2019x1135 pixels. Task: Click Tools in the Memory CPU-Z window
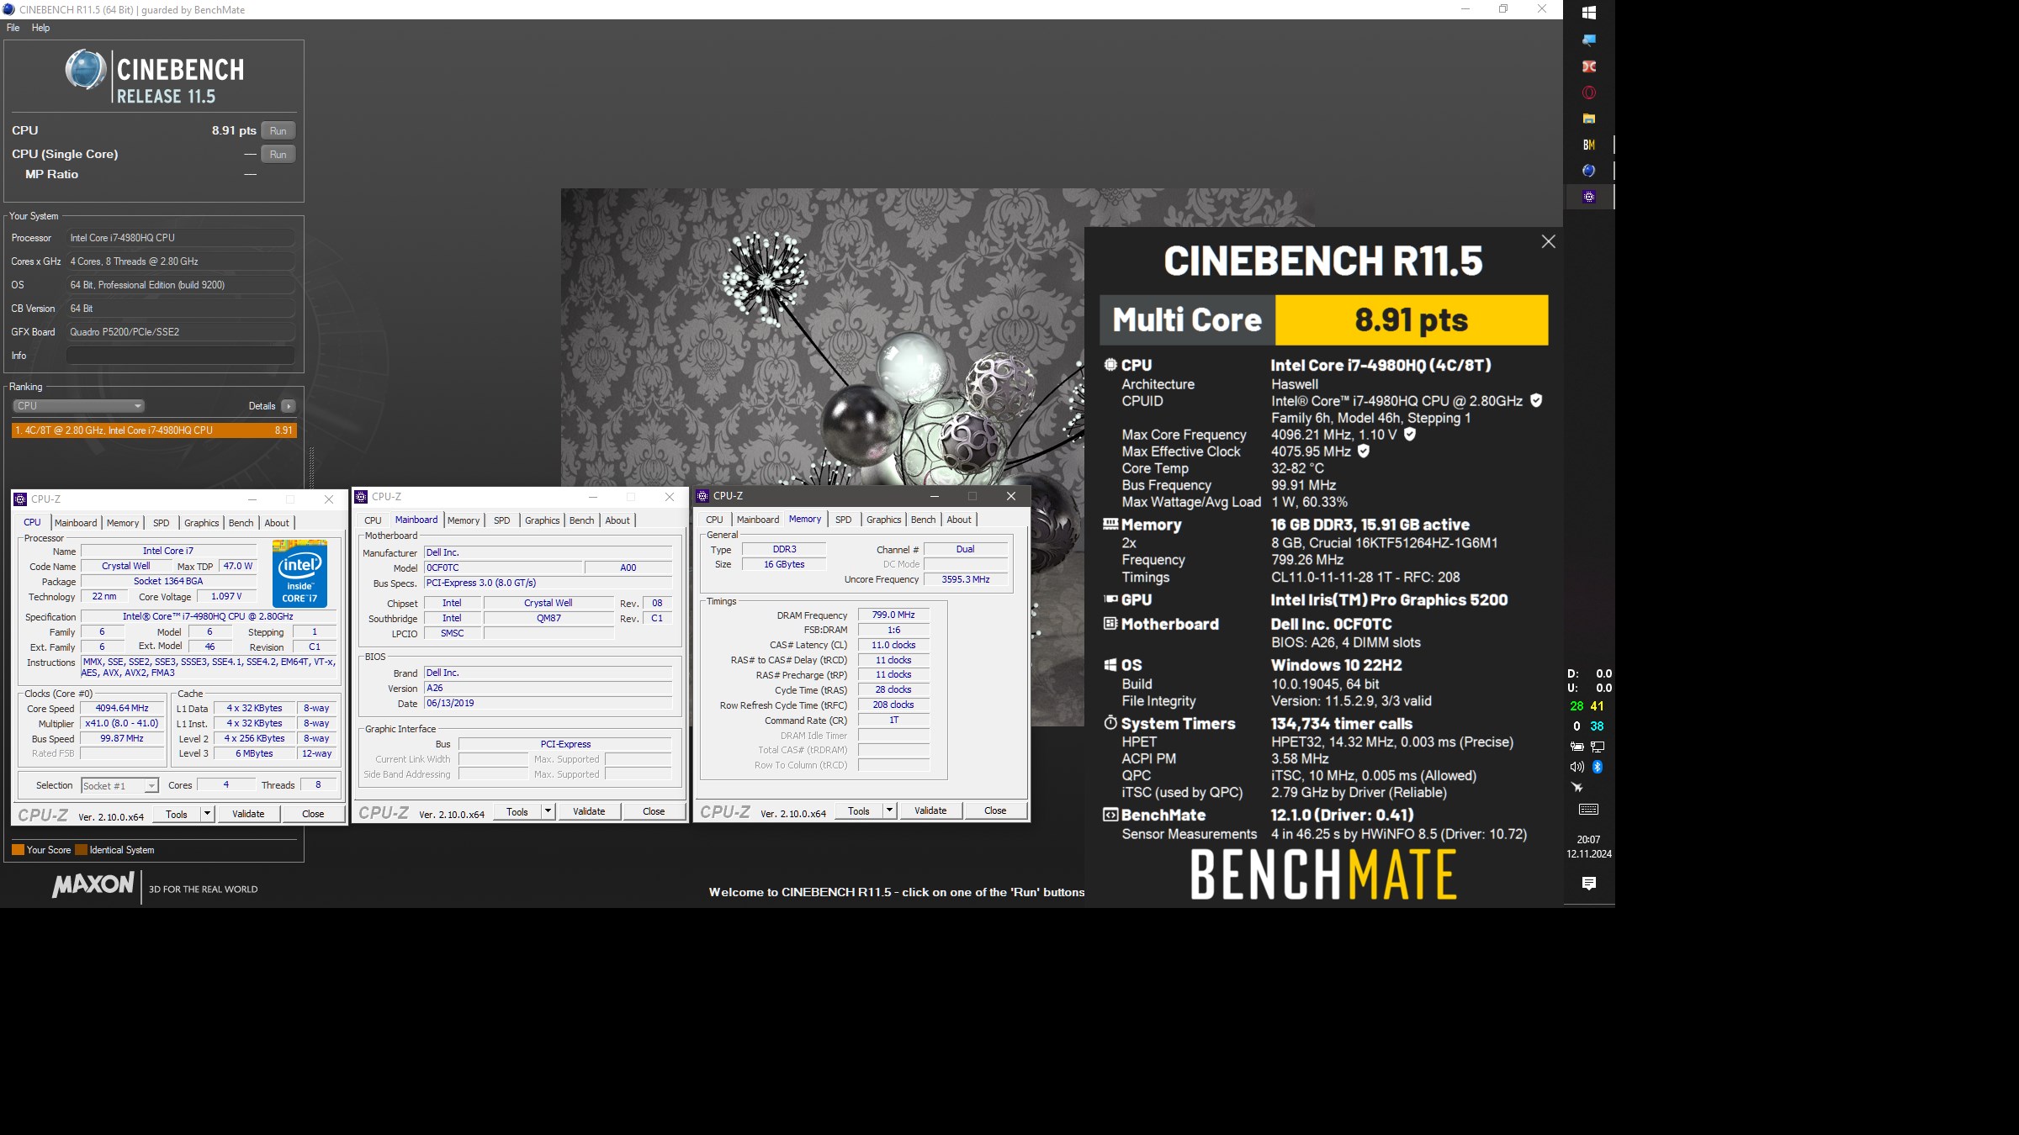coord(859,810)
